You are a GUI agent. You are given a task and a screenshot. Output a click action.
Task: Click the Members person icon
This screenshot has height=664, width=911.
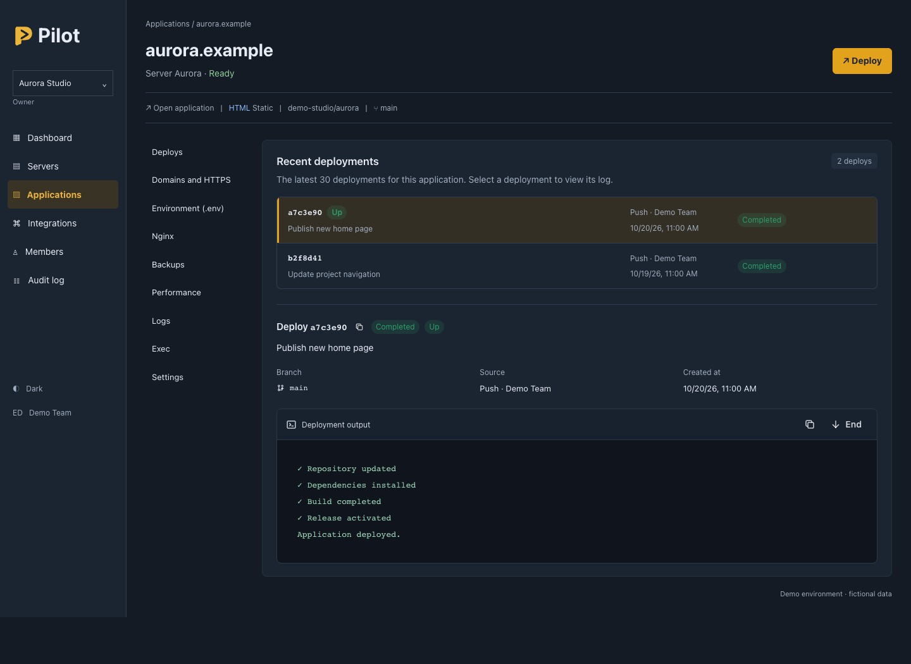coord(15,252)
